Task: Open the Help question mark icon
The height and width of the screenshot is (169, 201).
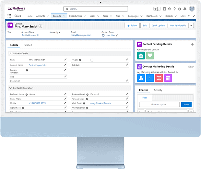Action: [x=175, y=9]
